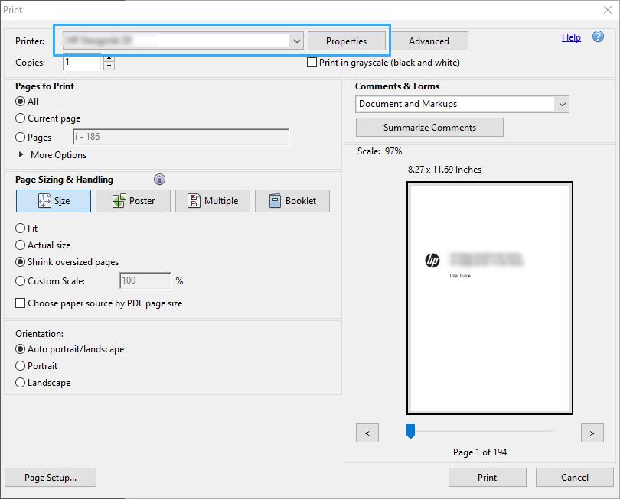Screen dimensions: 620x499
Task: Select the Pages range radio button
Action: pyautogui.click(x=20, y=138)
